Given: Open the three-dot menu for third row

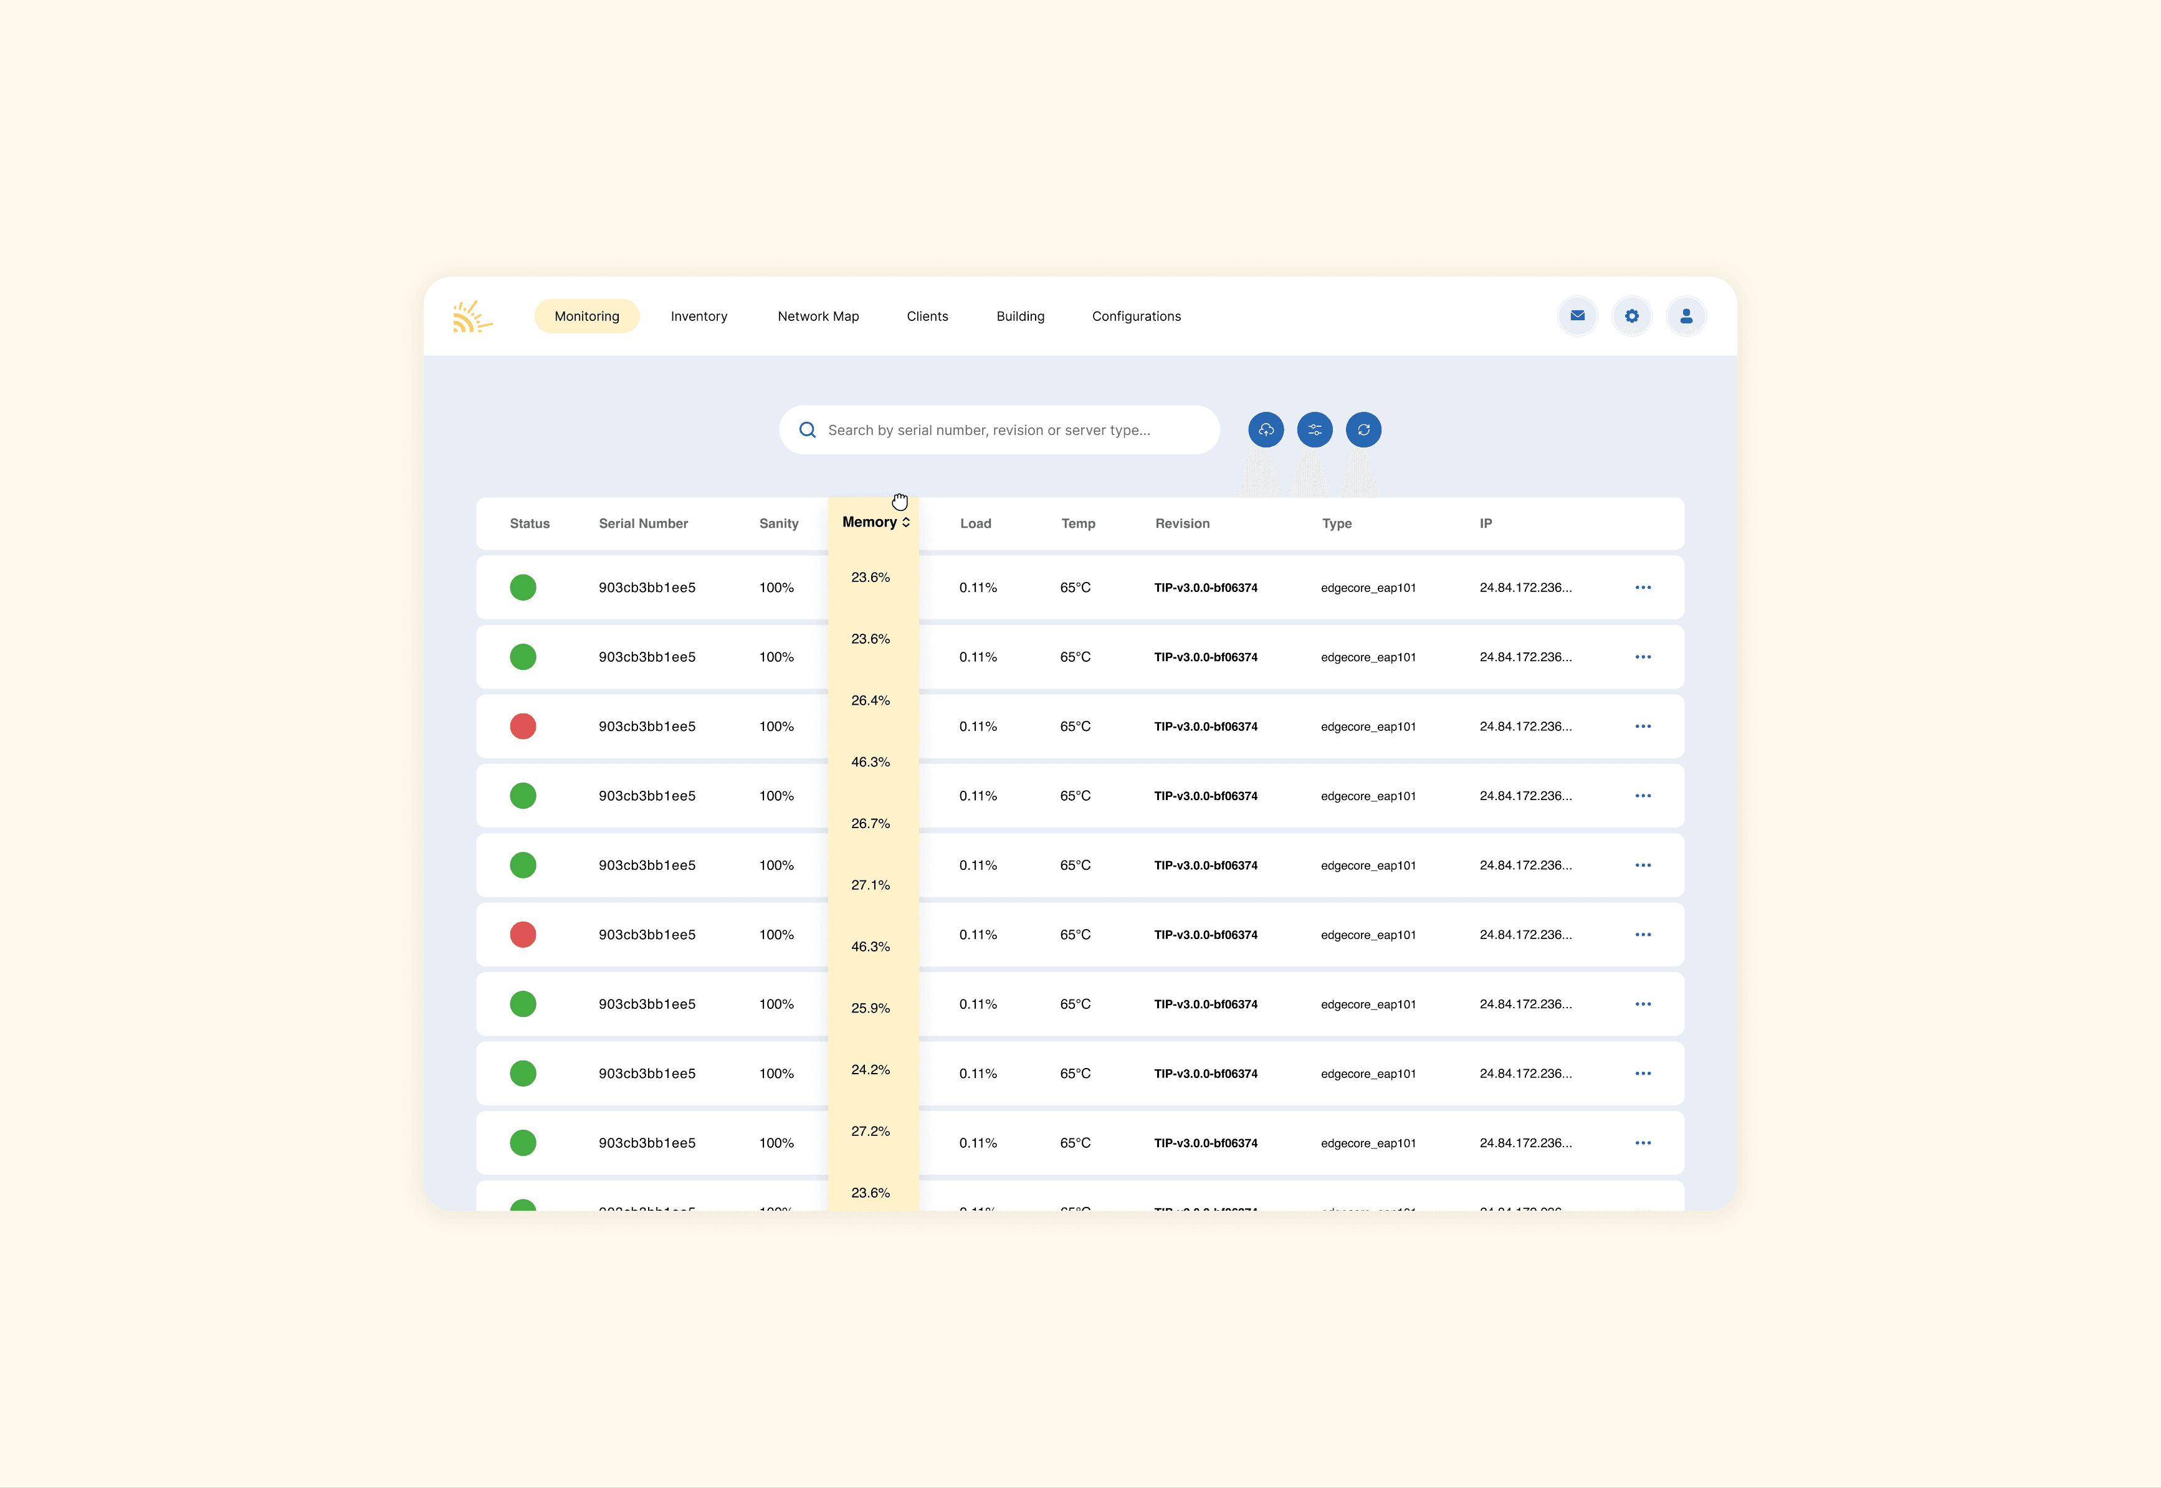Looking at the screenshot, I should tap(1643, 727).
